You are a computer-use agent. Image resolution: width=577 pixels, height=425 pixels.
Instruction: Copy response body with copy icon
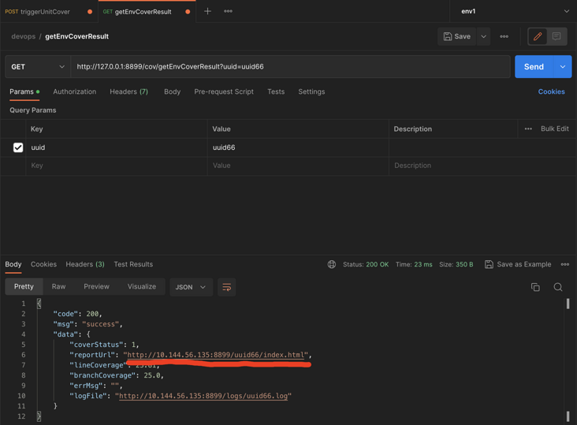(x=535, y=287)
